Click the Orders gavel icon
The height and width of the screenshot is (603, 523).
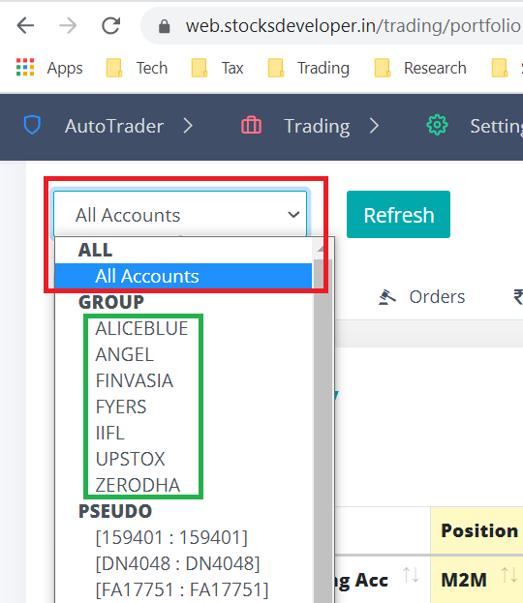pyautogui.click(x=387, y=297)
